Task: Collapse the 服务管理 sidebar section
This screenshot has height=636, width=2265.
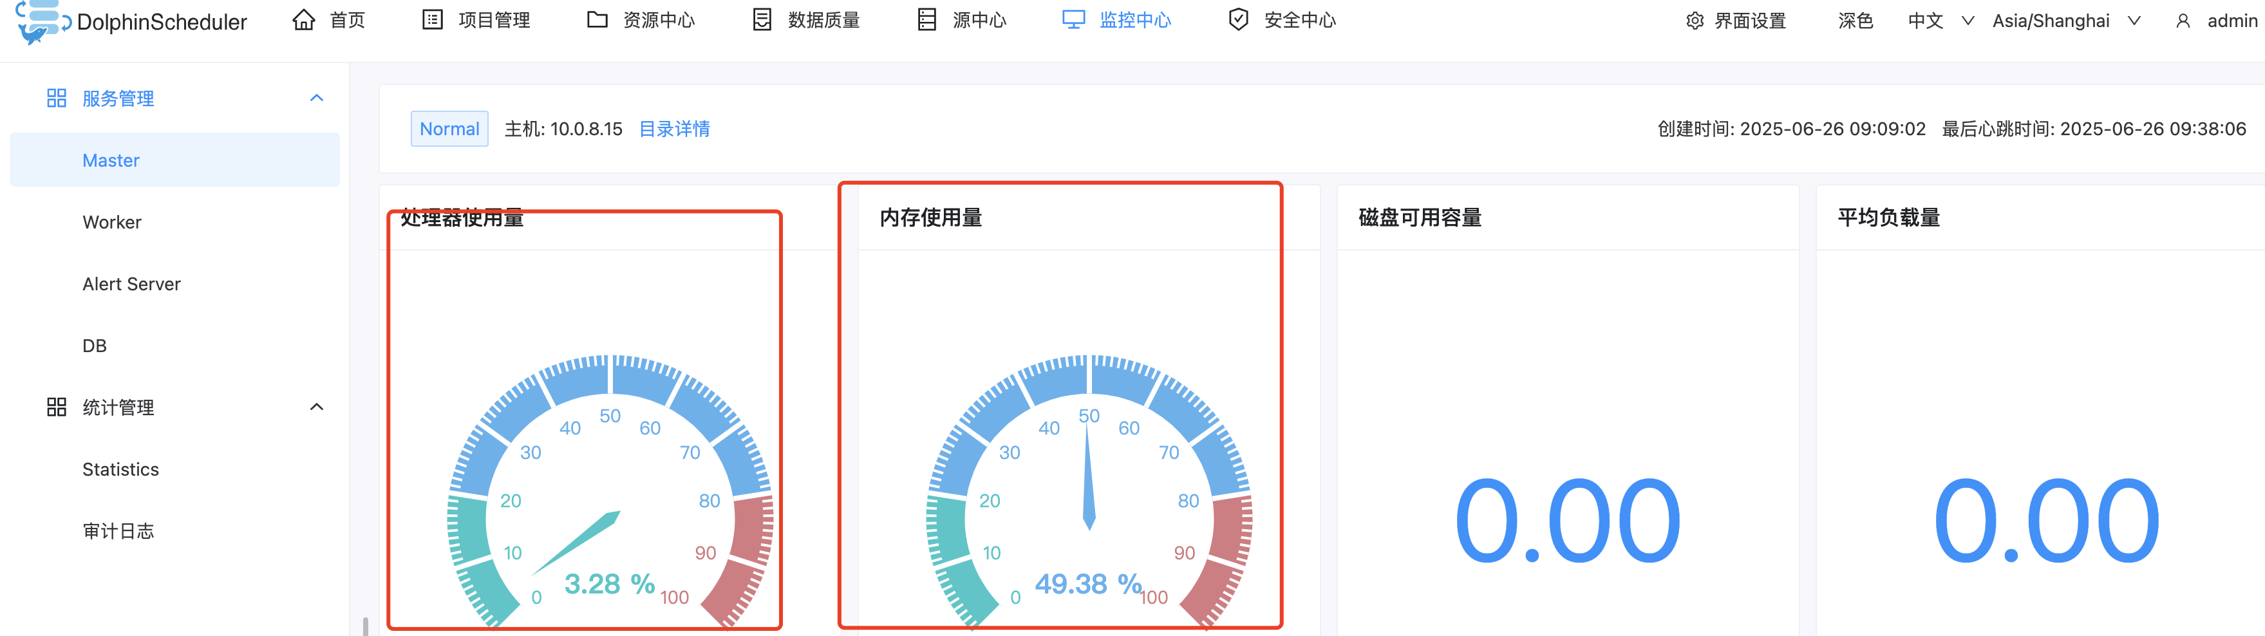Action: (x=317, y=98)
